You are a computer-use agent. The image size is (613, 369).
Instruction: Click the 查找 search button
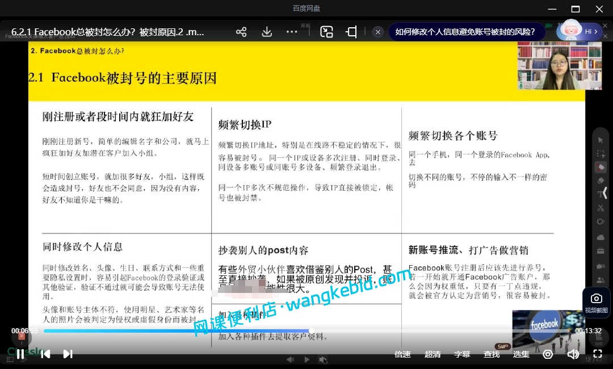(492, 354)
